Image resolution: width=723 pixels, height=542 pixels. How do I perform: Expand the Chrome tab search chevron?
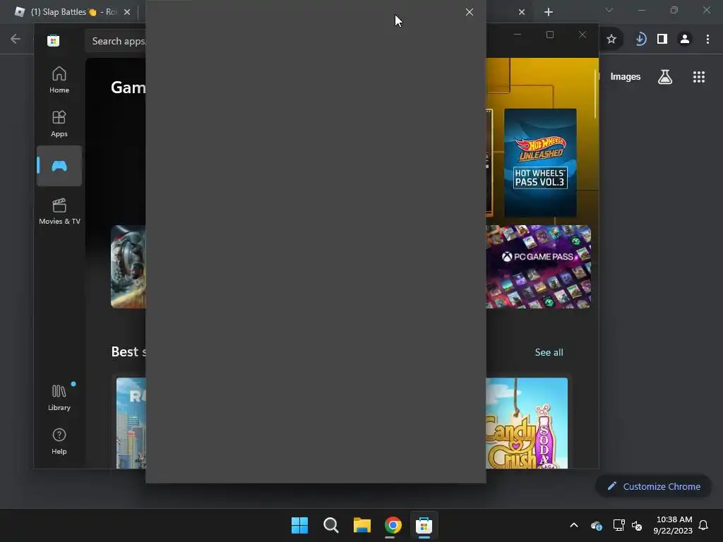pyautogui.click(x=609, y=10)
